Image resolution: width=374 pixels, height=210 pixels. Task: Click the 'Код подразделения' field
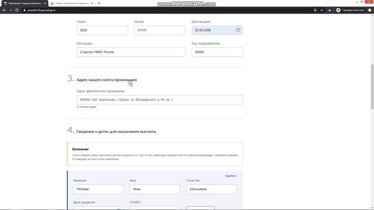217,52
